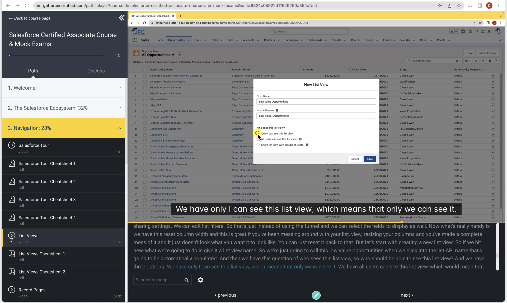Cancel the New List View dialog
The image size is (507, 303).
(354, 159)
